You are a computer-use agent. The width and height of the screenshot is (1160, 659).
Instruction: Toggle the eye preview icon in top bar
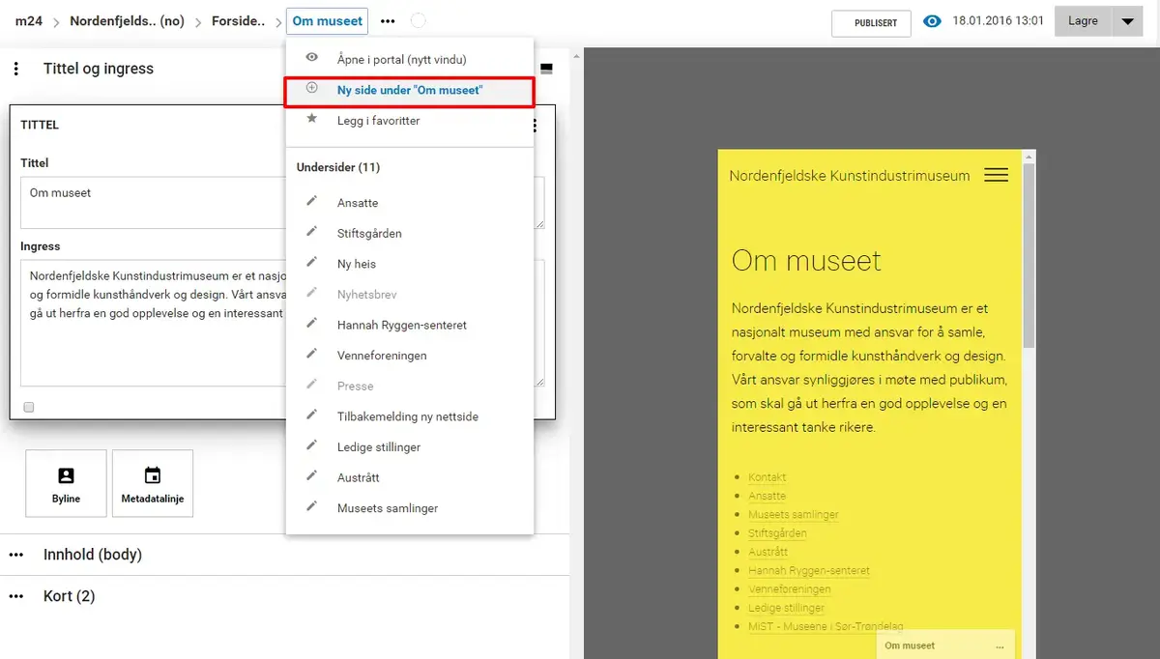(x=932, y=21)
